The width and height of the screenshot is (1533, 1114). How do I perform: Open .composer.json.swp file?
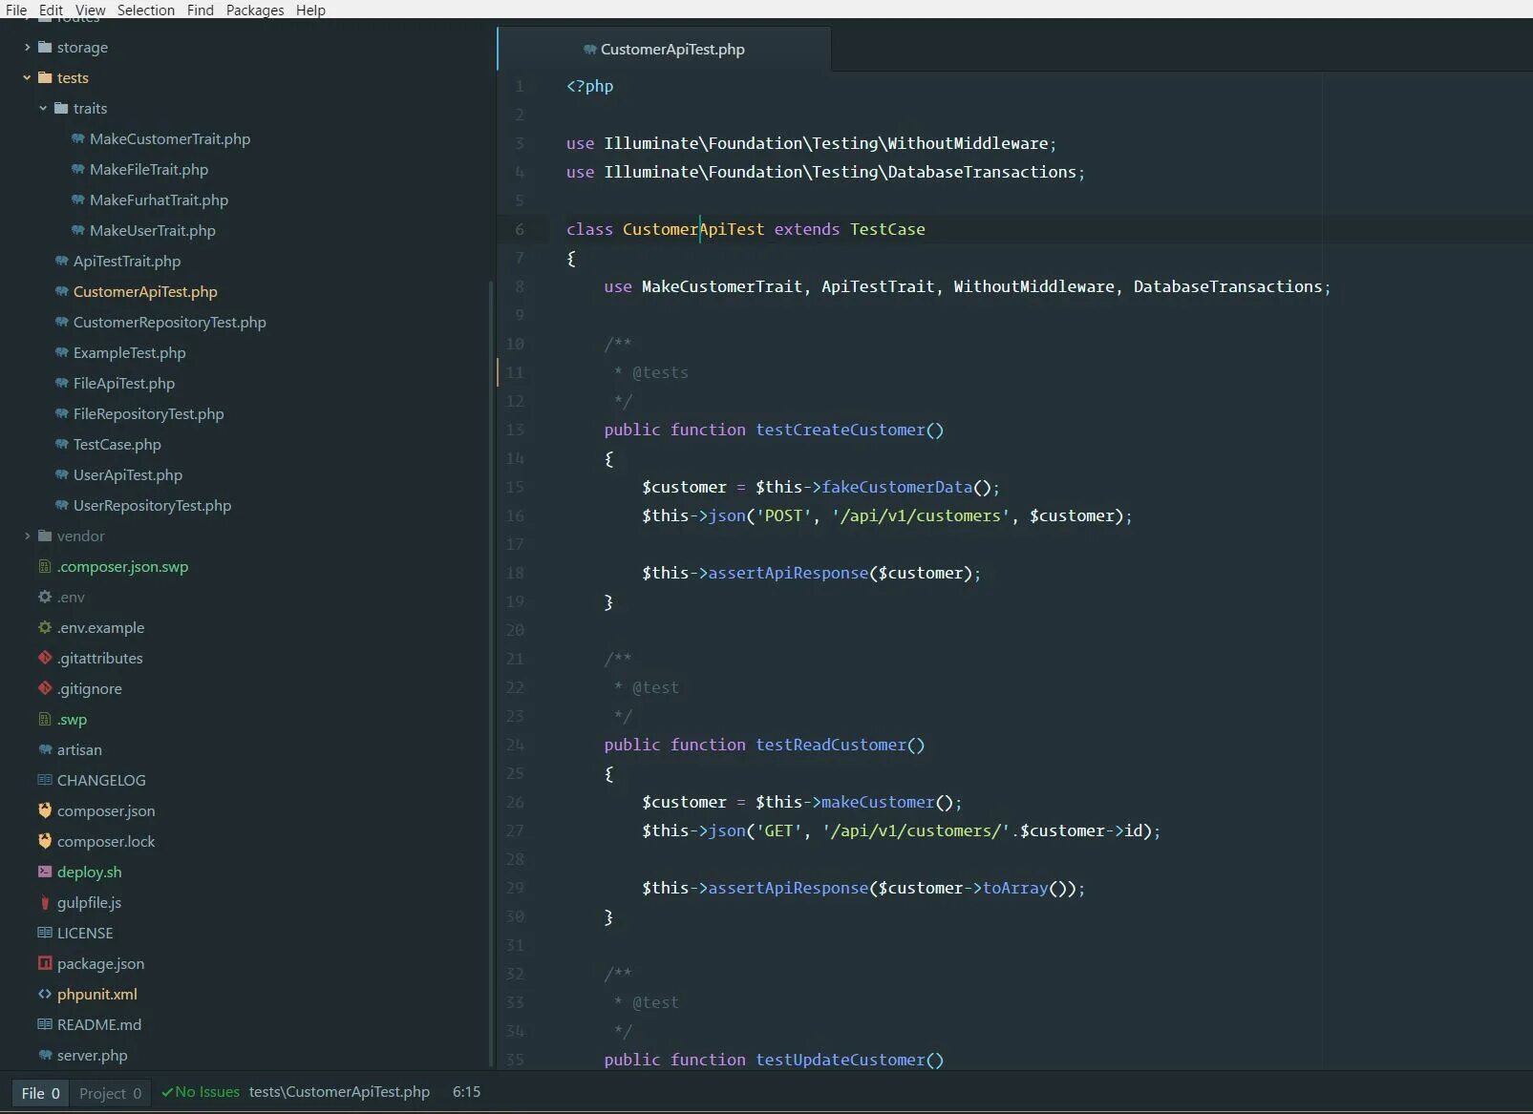122,566
